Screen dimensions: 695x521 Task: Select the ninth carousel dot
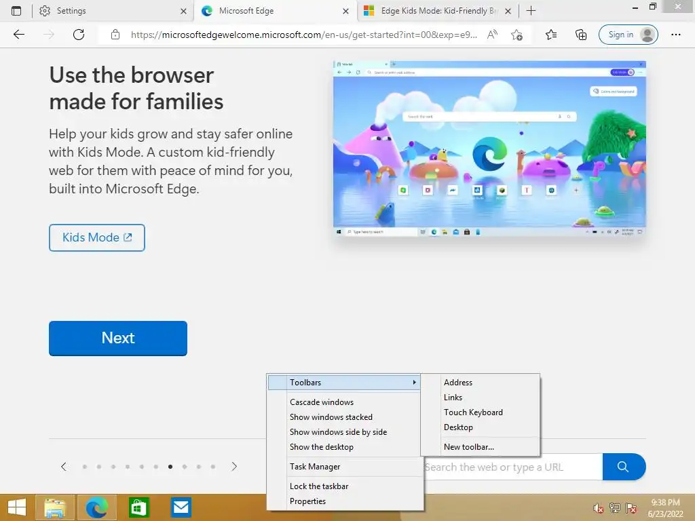coord(199,467)
